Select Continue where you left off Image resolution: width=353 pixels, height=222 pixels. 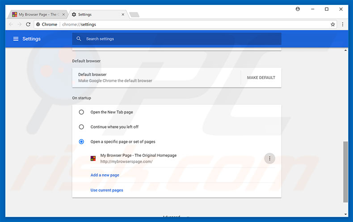[x=81, y=127]
